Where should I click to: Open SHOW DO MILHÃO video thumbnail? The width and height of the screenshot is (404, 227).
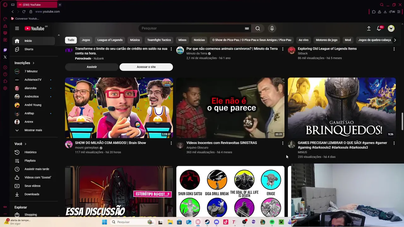119,108
